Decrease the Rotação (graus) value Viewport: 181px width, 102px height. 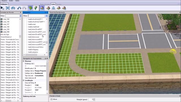[94, 100]
